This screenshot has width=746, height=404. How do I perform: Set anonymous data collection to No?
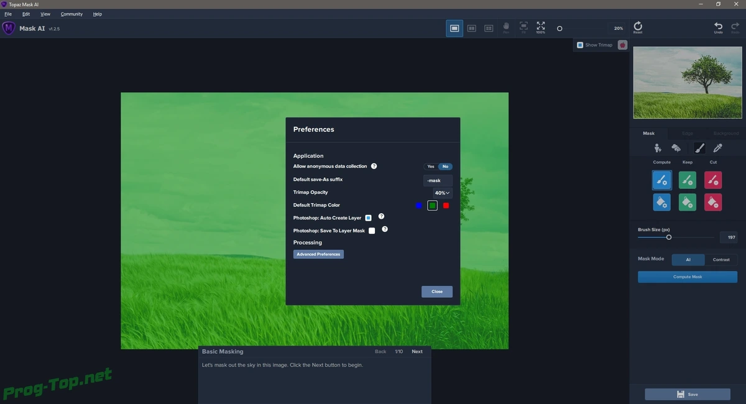445,167
